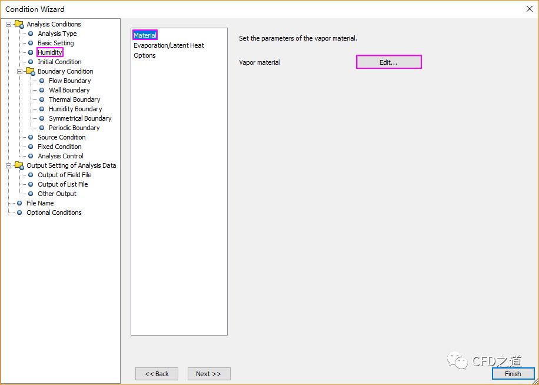Click the bullet icon beside Other Output
539x385 pixels.
(31, 194)
